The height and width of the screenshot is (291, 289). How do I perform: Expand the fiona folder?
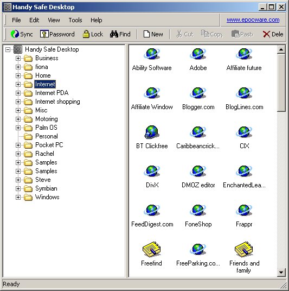[18, 67]
